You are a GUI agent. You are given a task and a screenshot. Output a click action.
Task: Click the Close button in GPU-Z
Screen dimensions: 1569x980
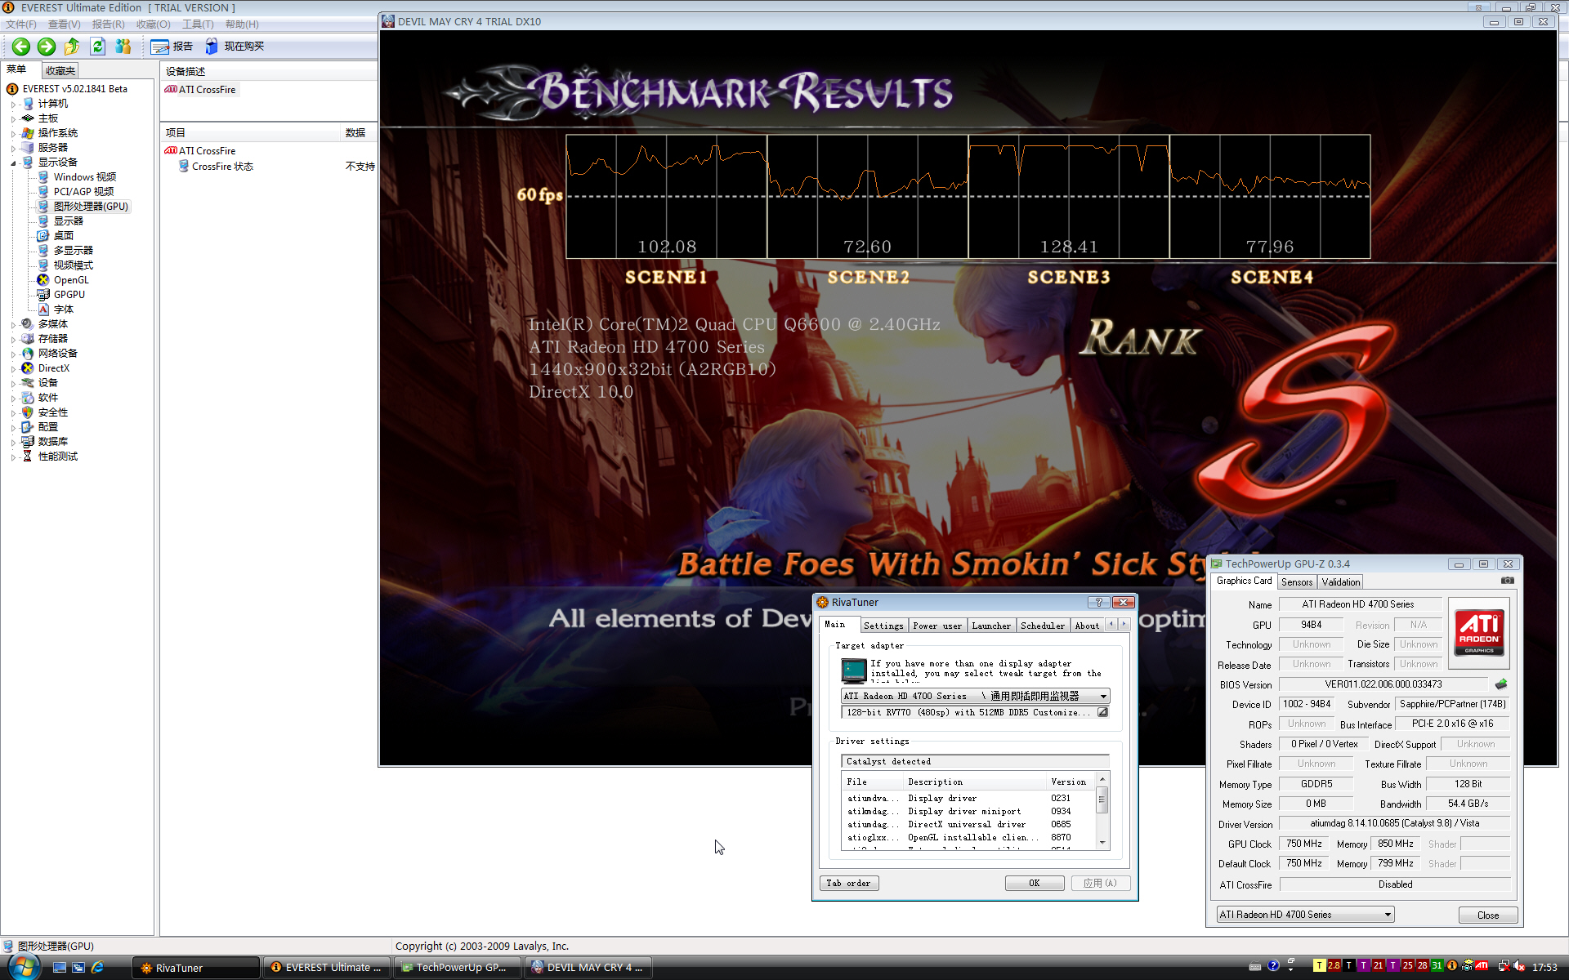click(x=1488, y=915)
